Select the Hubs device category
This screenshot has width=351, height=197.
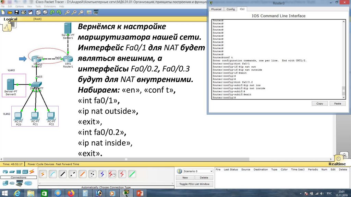tap(19, 172)
